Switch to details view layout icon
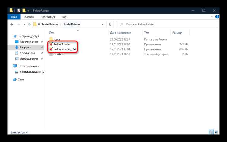The height and width of the screenshot is (142, 227). pyautogui.click(x=211, y=132)
